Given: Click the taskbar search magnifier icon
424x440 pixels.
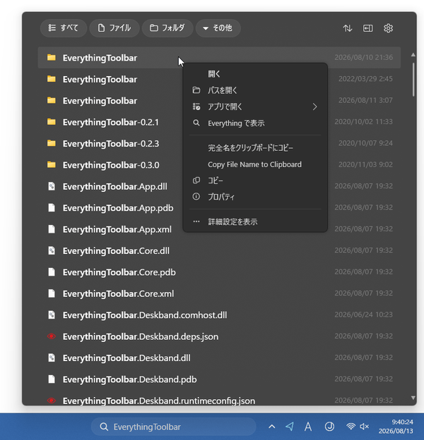Looking at the screenshot, I should [x=104, y=427].
